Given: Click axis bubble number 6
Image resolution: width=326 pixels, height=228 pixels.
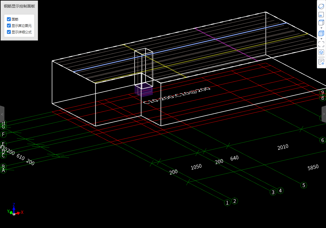Looking at the screenshot, I should tap(322, 140).
